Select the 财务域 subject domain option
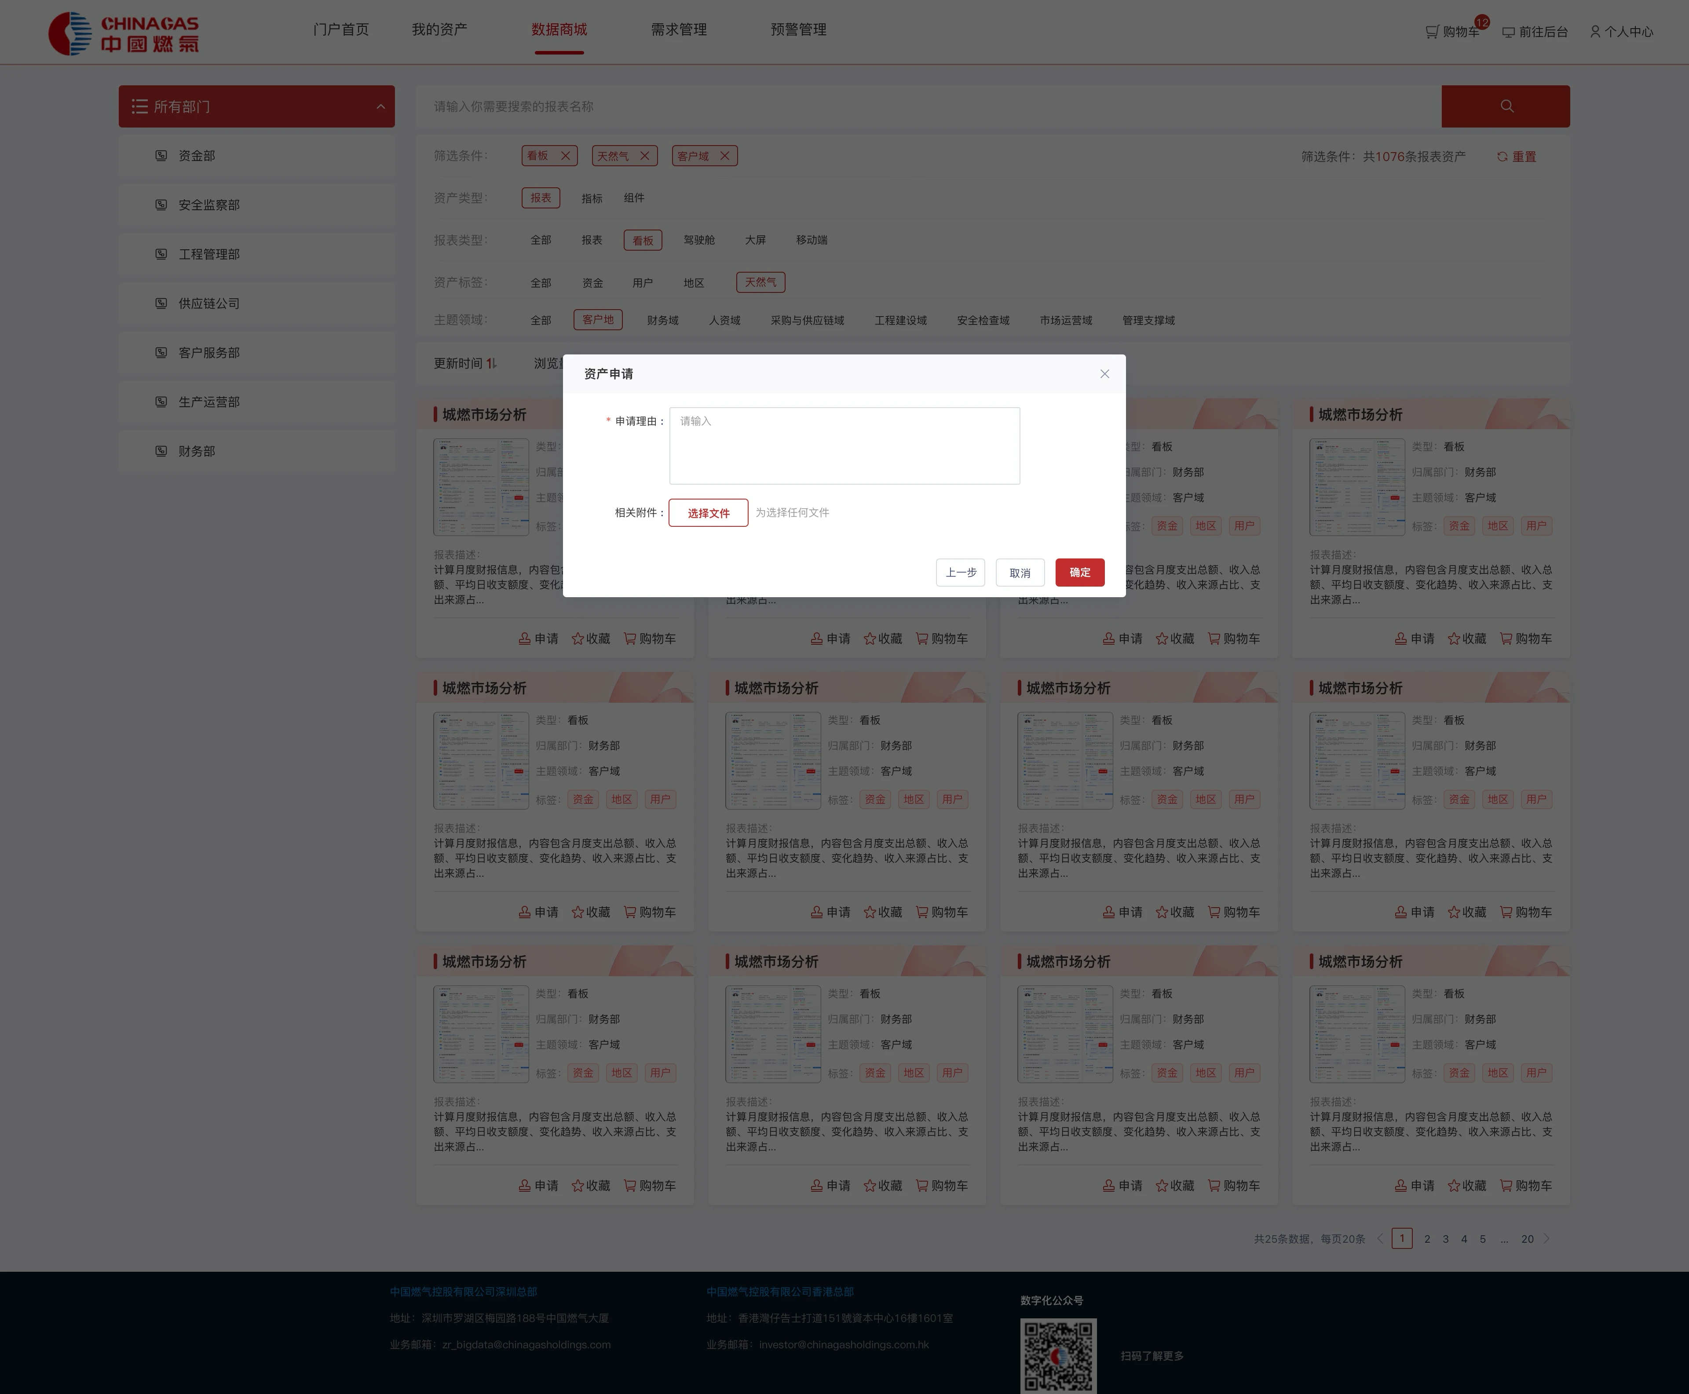Screen dimensions: 1689x1394 (662, 321)
